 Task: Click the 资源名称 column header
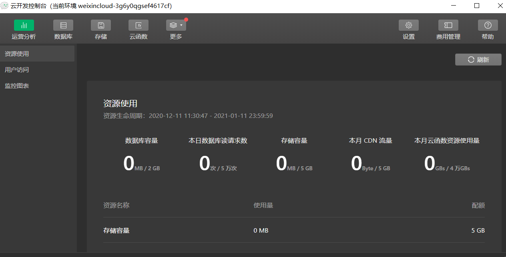(116, 205)
